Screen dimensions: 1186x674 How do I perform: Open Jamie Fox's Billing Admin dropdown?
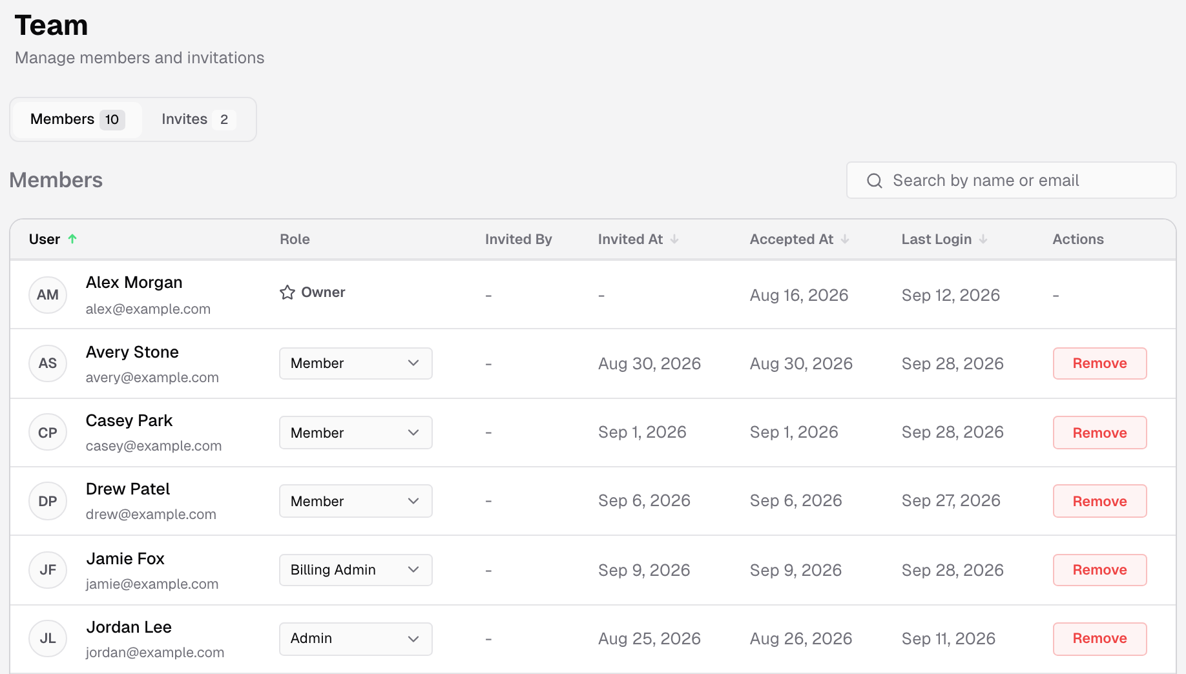[x=356, y=570]
